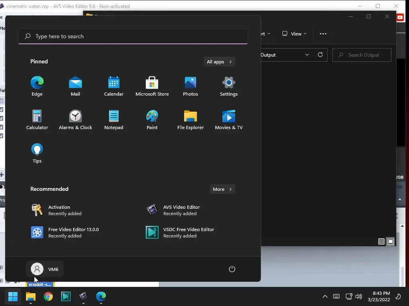Open volume control in system tray
This screenshot has height=306, width=409.
[359, 296]
